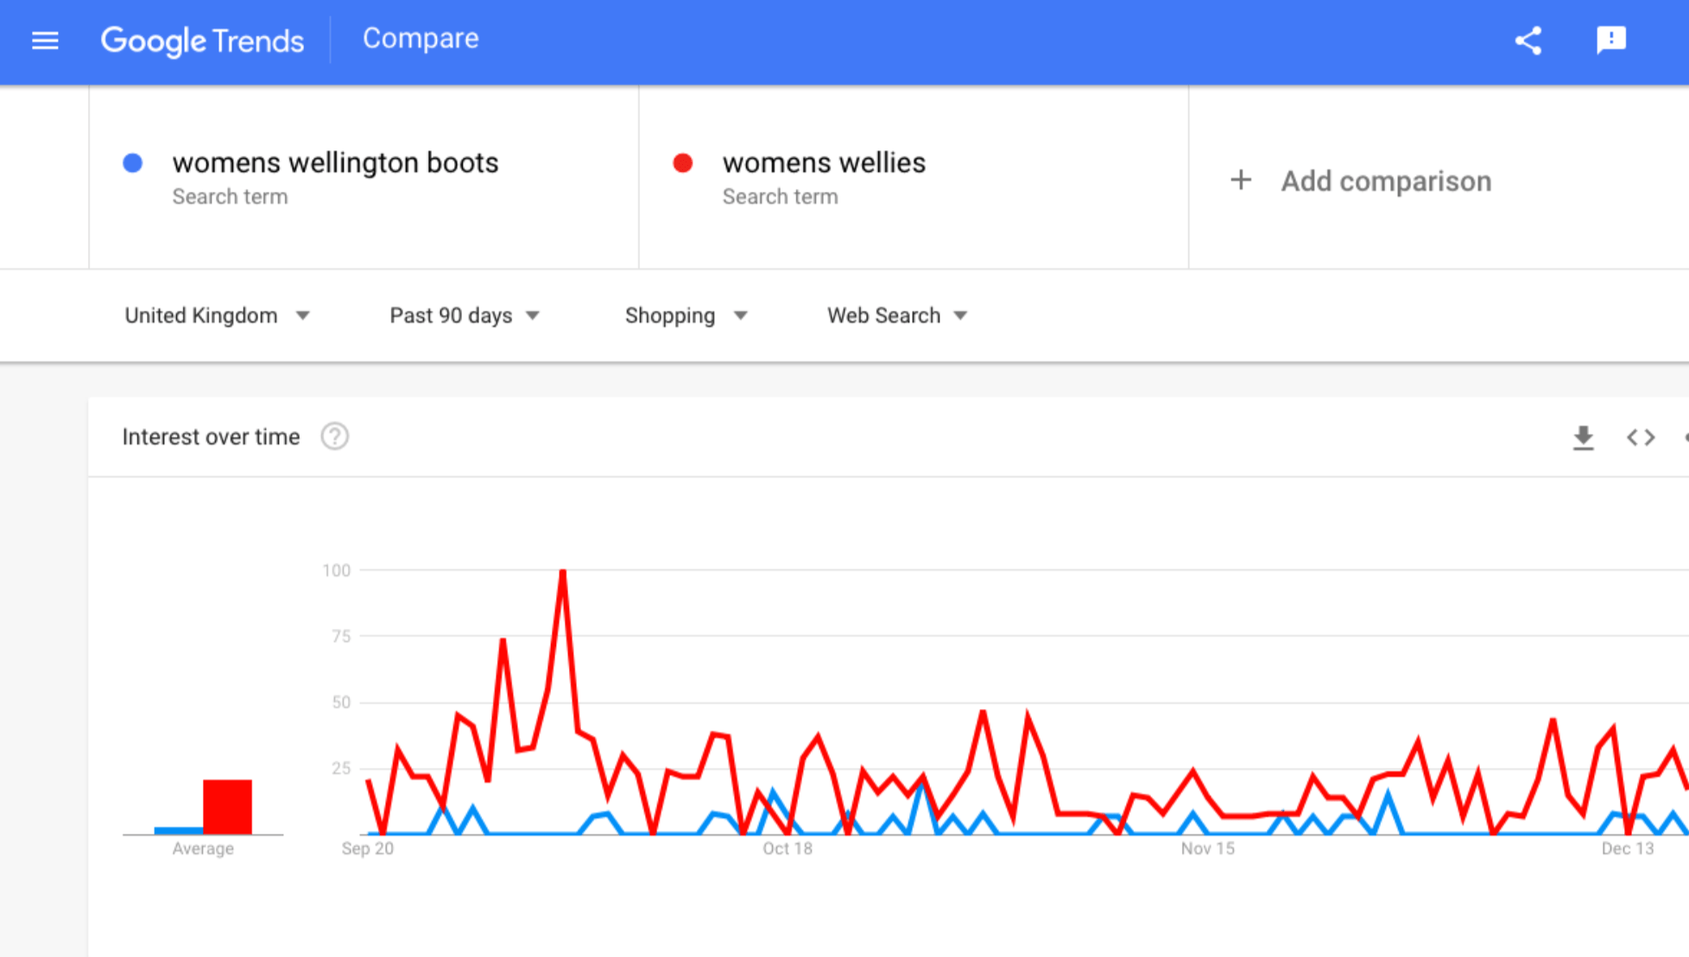Image resolution: width=1689 pixels, height=957 pixels.
Task: Click the blue dot color swatch
Action: 133,163
